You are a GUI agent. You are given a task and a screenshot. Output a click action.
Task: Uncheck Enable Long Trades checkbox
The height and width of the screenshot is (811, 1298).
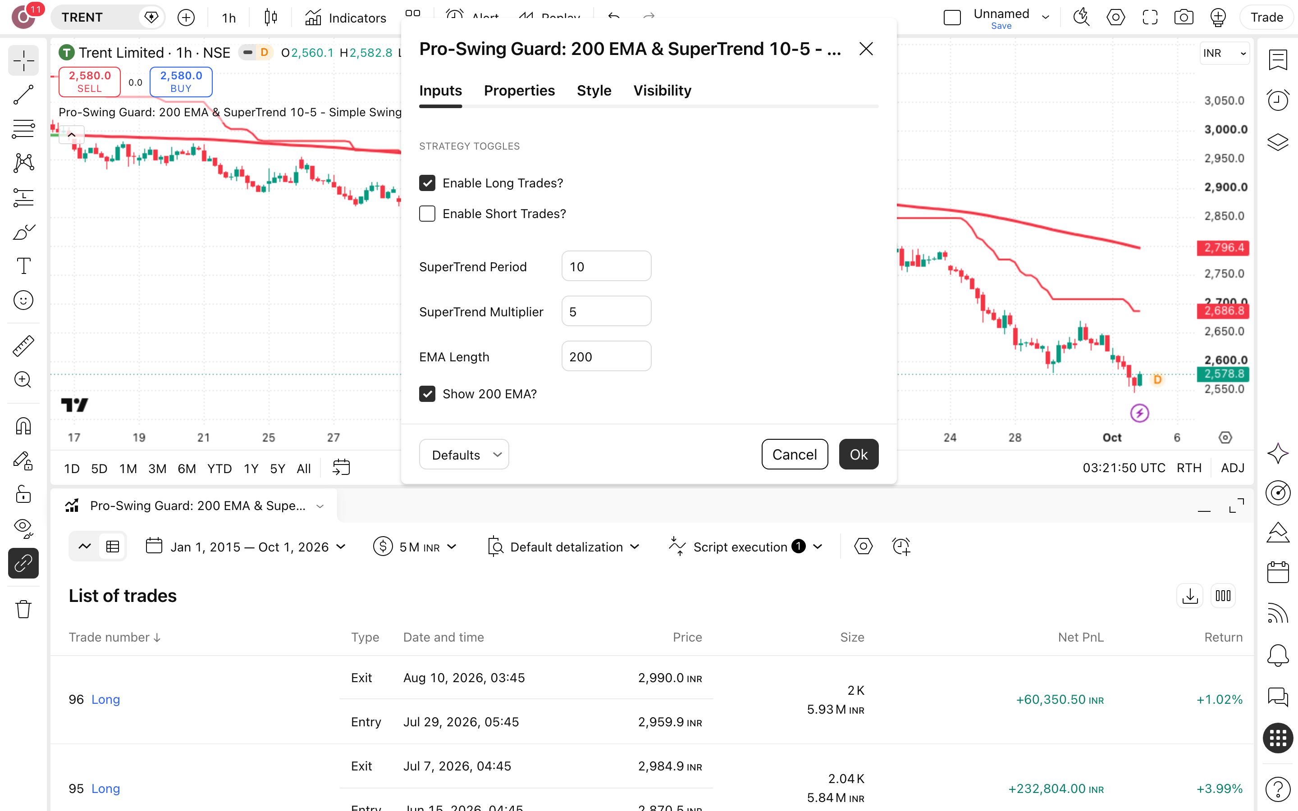coord(427,183)
